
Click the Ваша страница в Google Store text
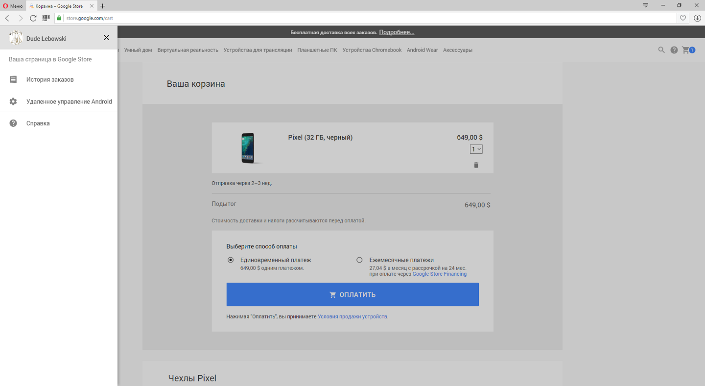(x=50, y=59)
